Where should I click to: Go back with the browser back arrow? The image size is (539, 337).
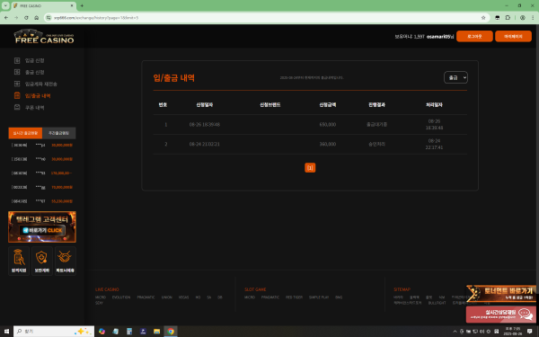point(6,18)
